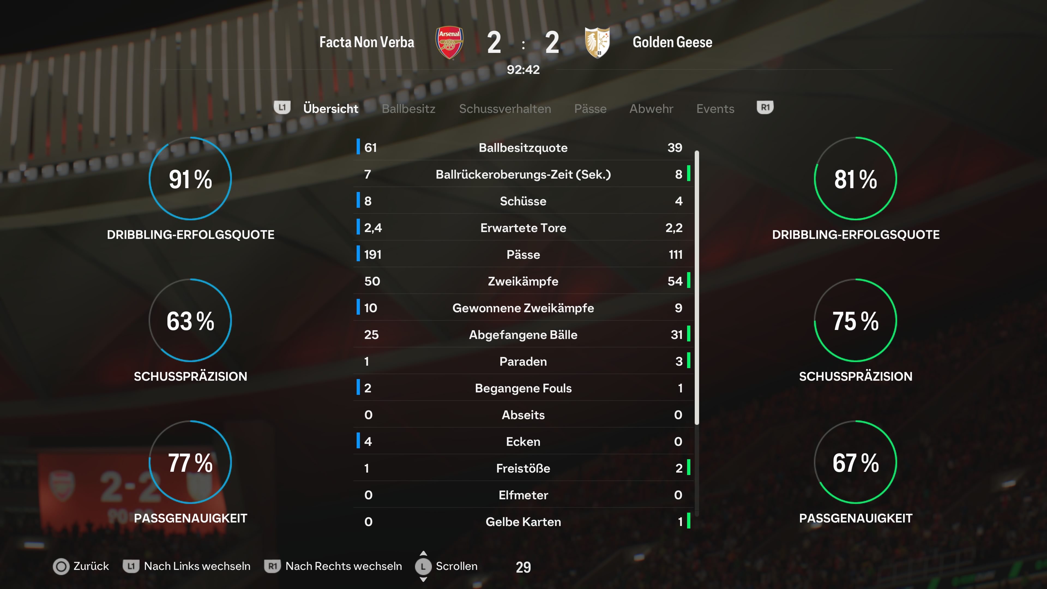Click the Golden Geese team crest
This screenshot has height=589, width=1047.
coord(597,43)
